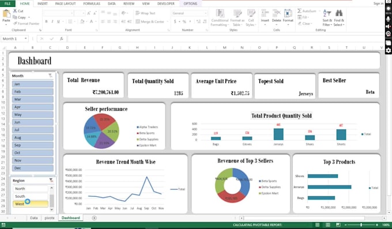The width and height of the screenshot is (392, 229).
Task: Click the Sign in link
Action: [378, 3]
